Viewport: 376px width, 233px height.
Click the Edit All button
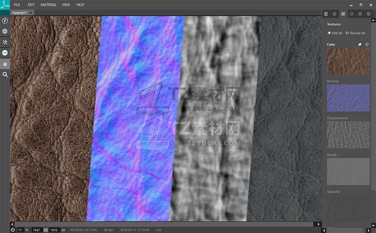pos(335,33)
